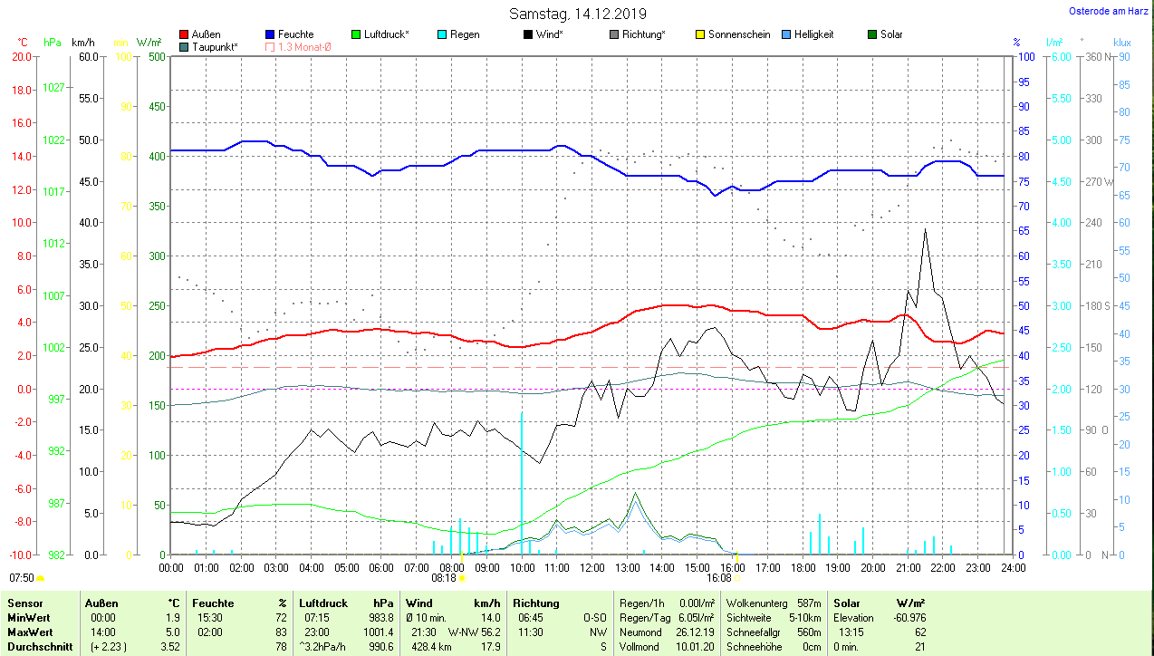Click the red Außen legend square
Viewport: 1154px width, 656px height.
[x=185, y=34]
